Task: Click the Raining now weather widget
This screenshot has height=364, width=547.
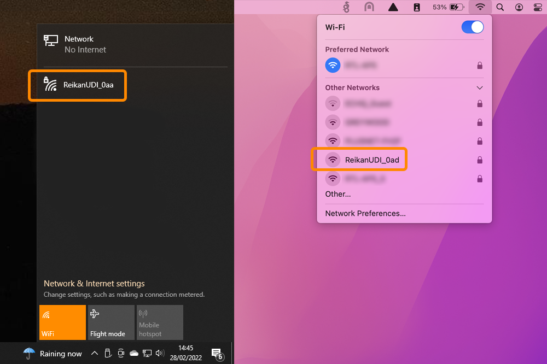Action: 53,354
